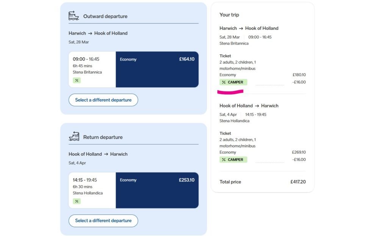Image resolution: width=388 pixels, height=236 pixels.
Task: Click the arrow icon between Harwich and Hook of Holland
Action: coord(91,33)
